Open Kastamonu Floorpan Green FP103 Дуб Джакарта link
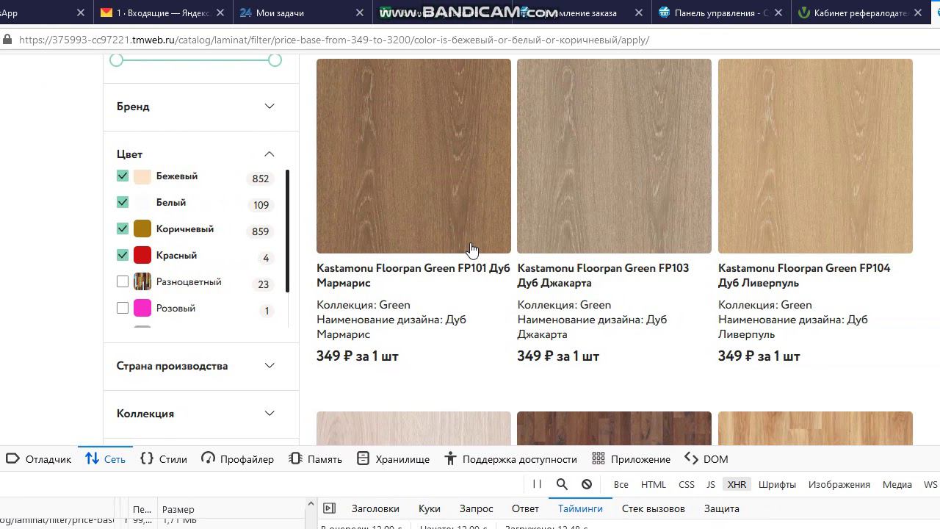 point(603,276)
